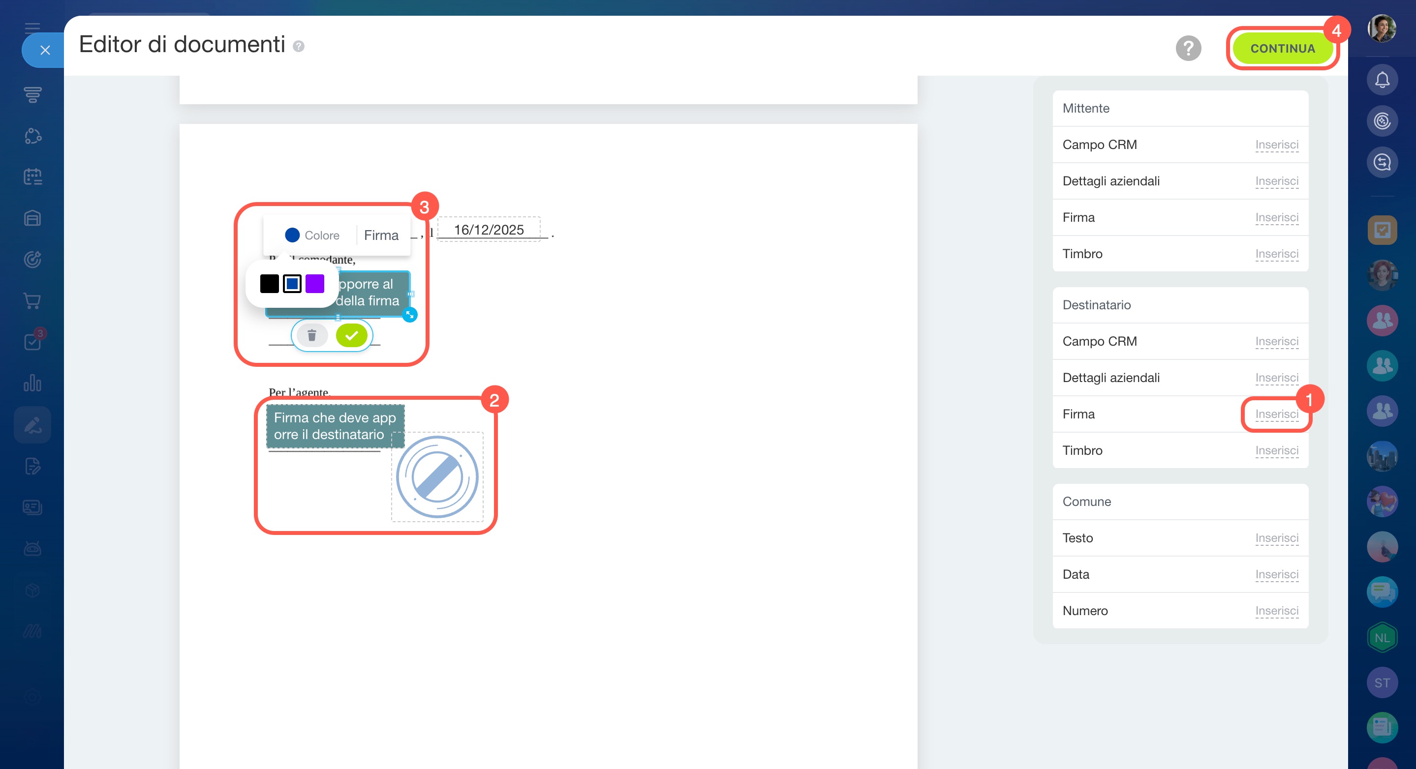Close the editor with the X button

45,50
